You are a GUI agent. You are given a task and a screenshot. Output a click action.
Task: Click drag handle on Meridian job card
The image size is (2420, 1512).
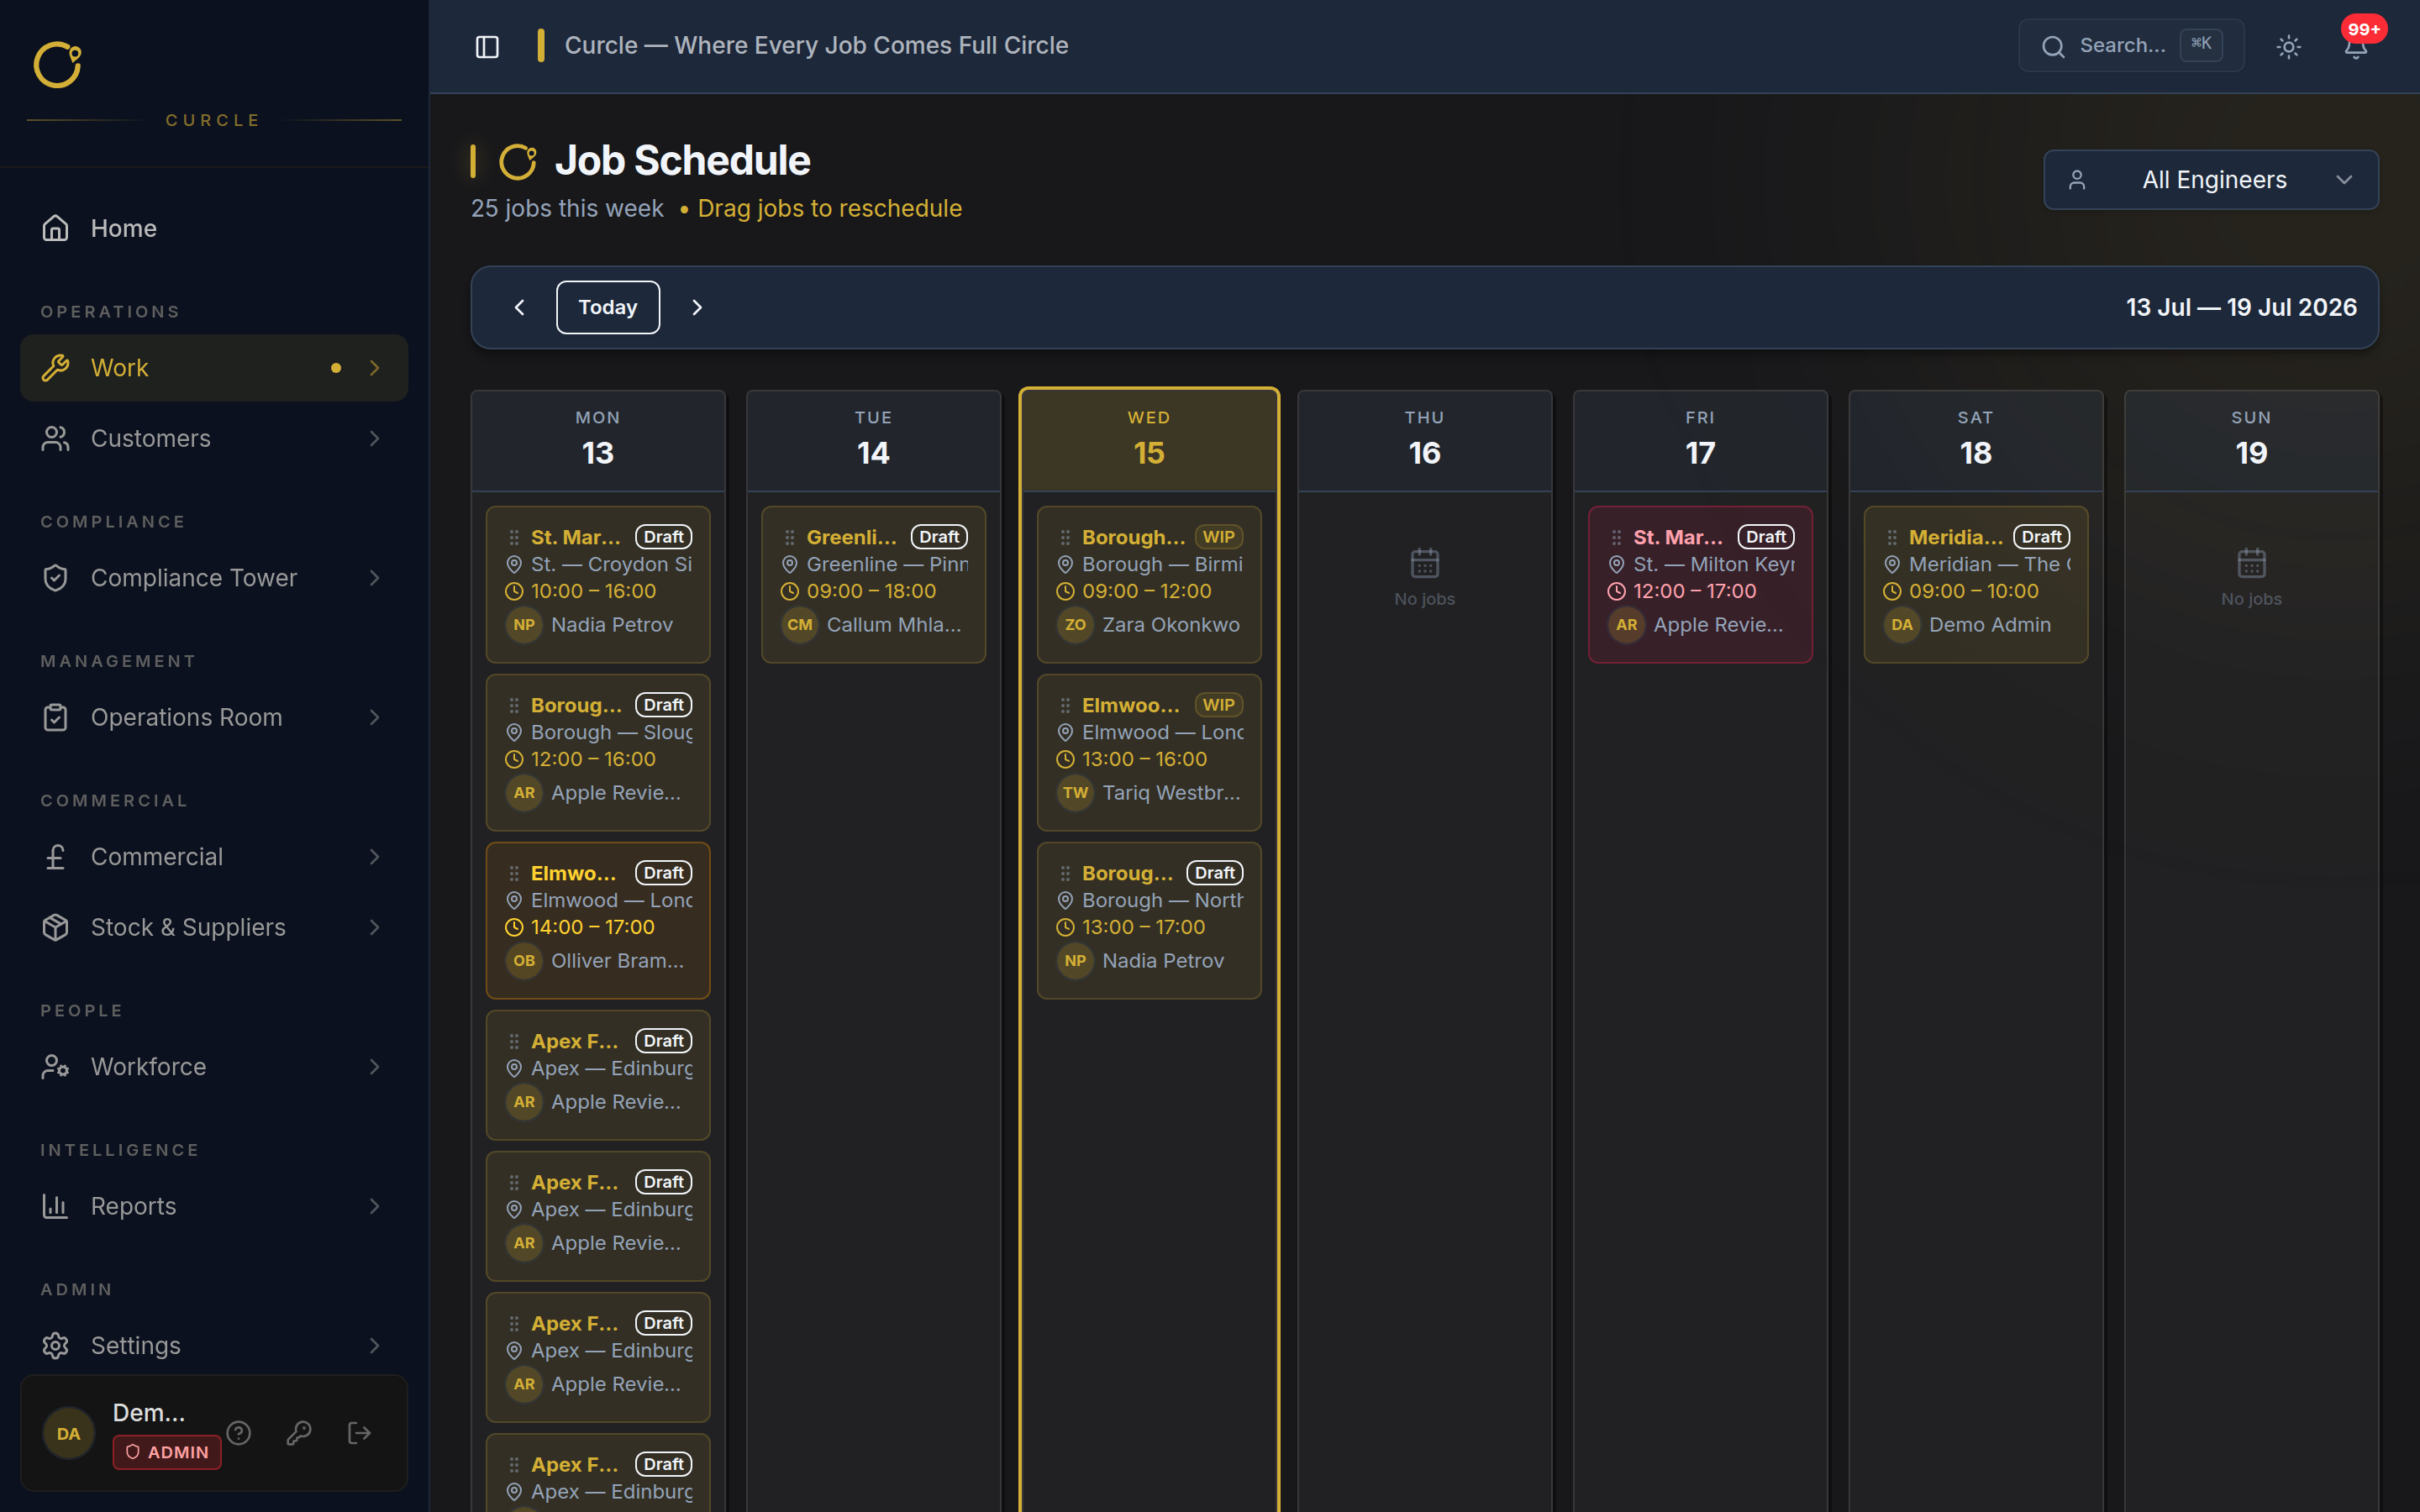tap(1891, 537)
